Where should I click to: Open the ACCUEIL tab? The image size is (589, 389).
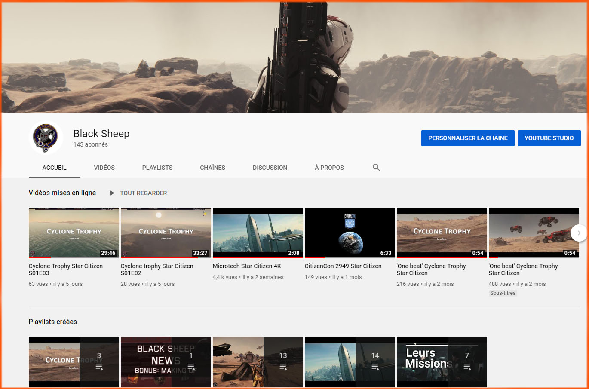[55, 168]
